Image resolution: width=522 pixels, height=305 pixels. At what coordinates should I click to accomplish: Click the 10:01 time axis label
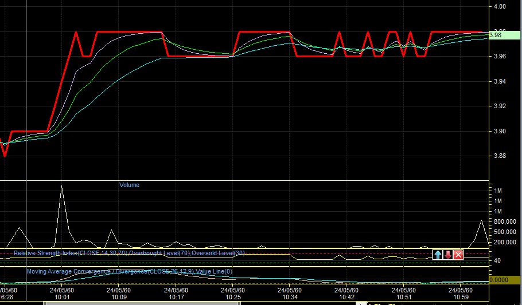(x=62, y=296)
